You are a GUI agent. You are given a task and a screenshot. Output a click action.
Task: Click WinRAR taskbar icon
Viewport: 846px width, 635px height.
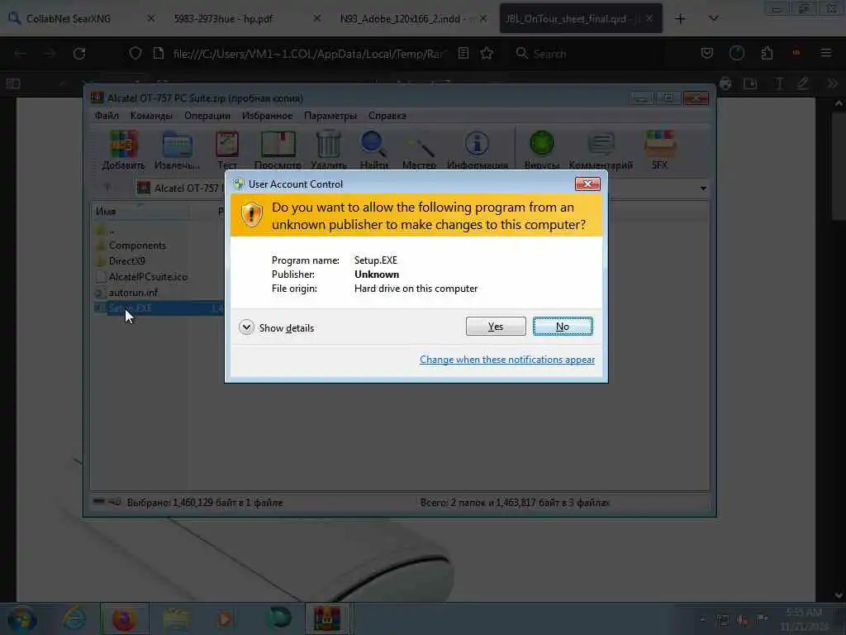tap(327, 619)
